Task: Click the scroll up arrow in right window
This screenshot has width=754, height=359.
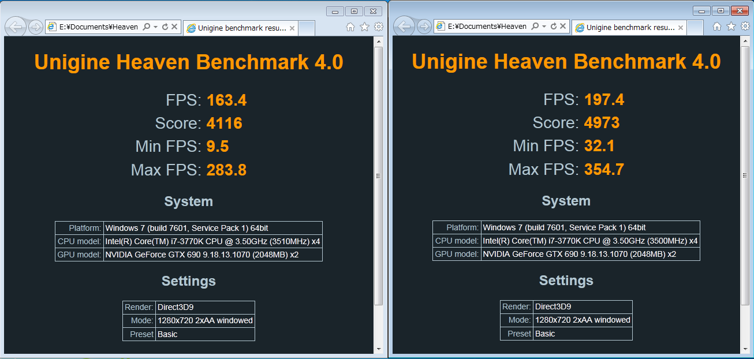Action: [745, 42]
